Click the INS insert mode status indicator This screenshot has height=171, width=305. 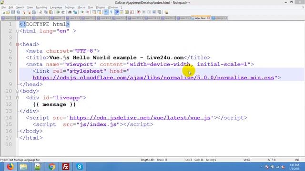[297, 160]
